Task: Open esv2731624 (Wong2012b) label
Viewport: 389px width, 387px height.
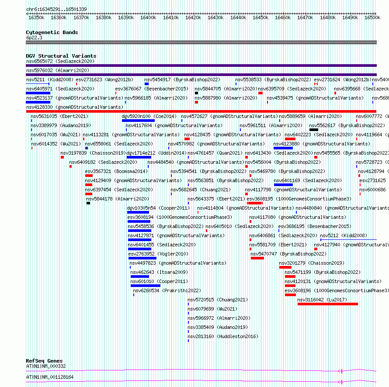Action: 343,79
